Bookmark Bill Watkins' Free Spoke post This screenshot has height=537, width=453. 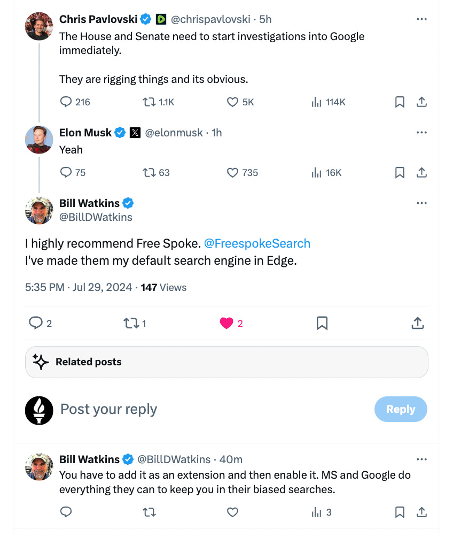pyautogui.click(x=322, y=323)
